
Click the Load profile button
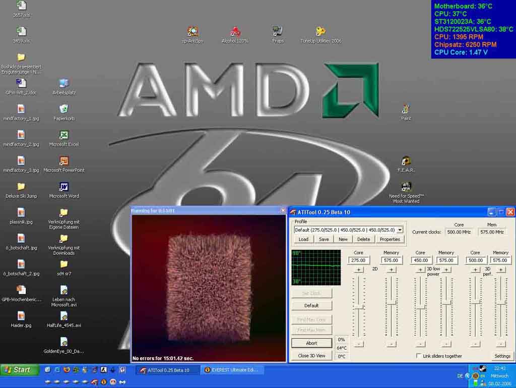(303, 240)
